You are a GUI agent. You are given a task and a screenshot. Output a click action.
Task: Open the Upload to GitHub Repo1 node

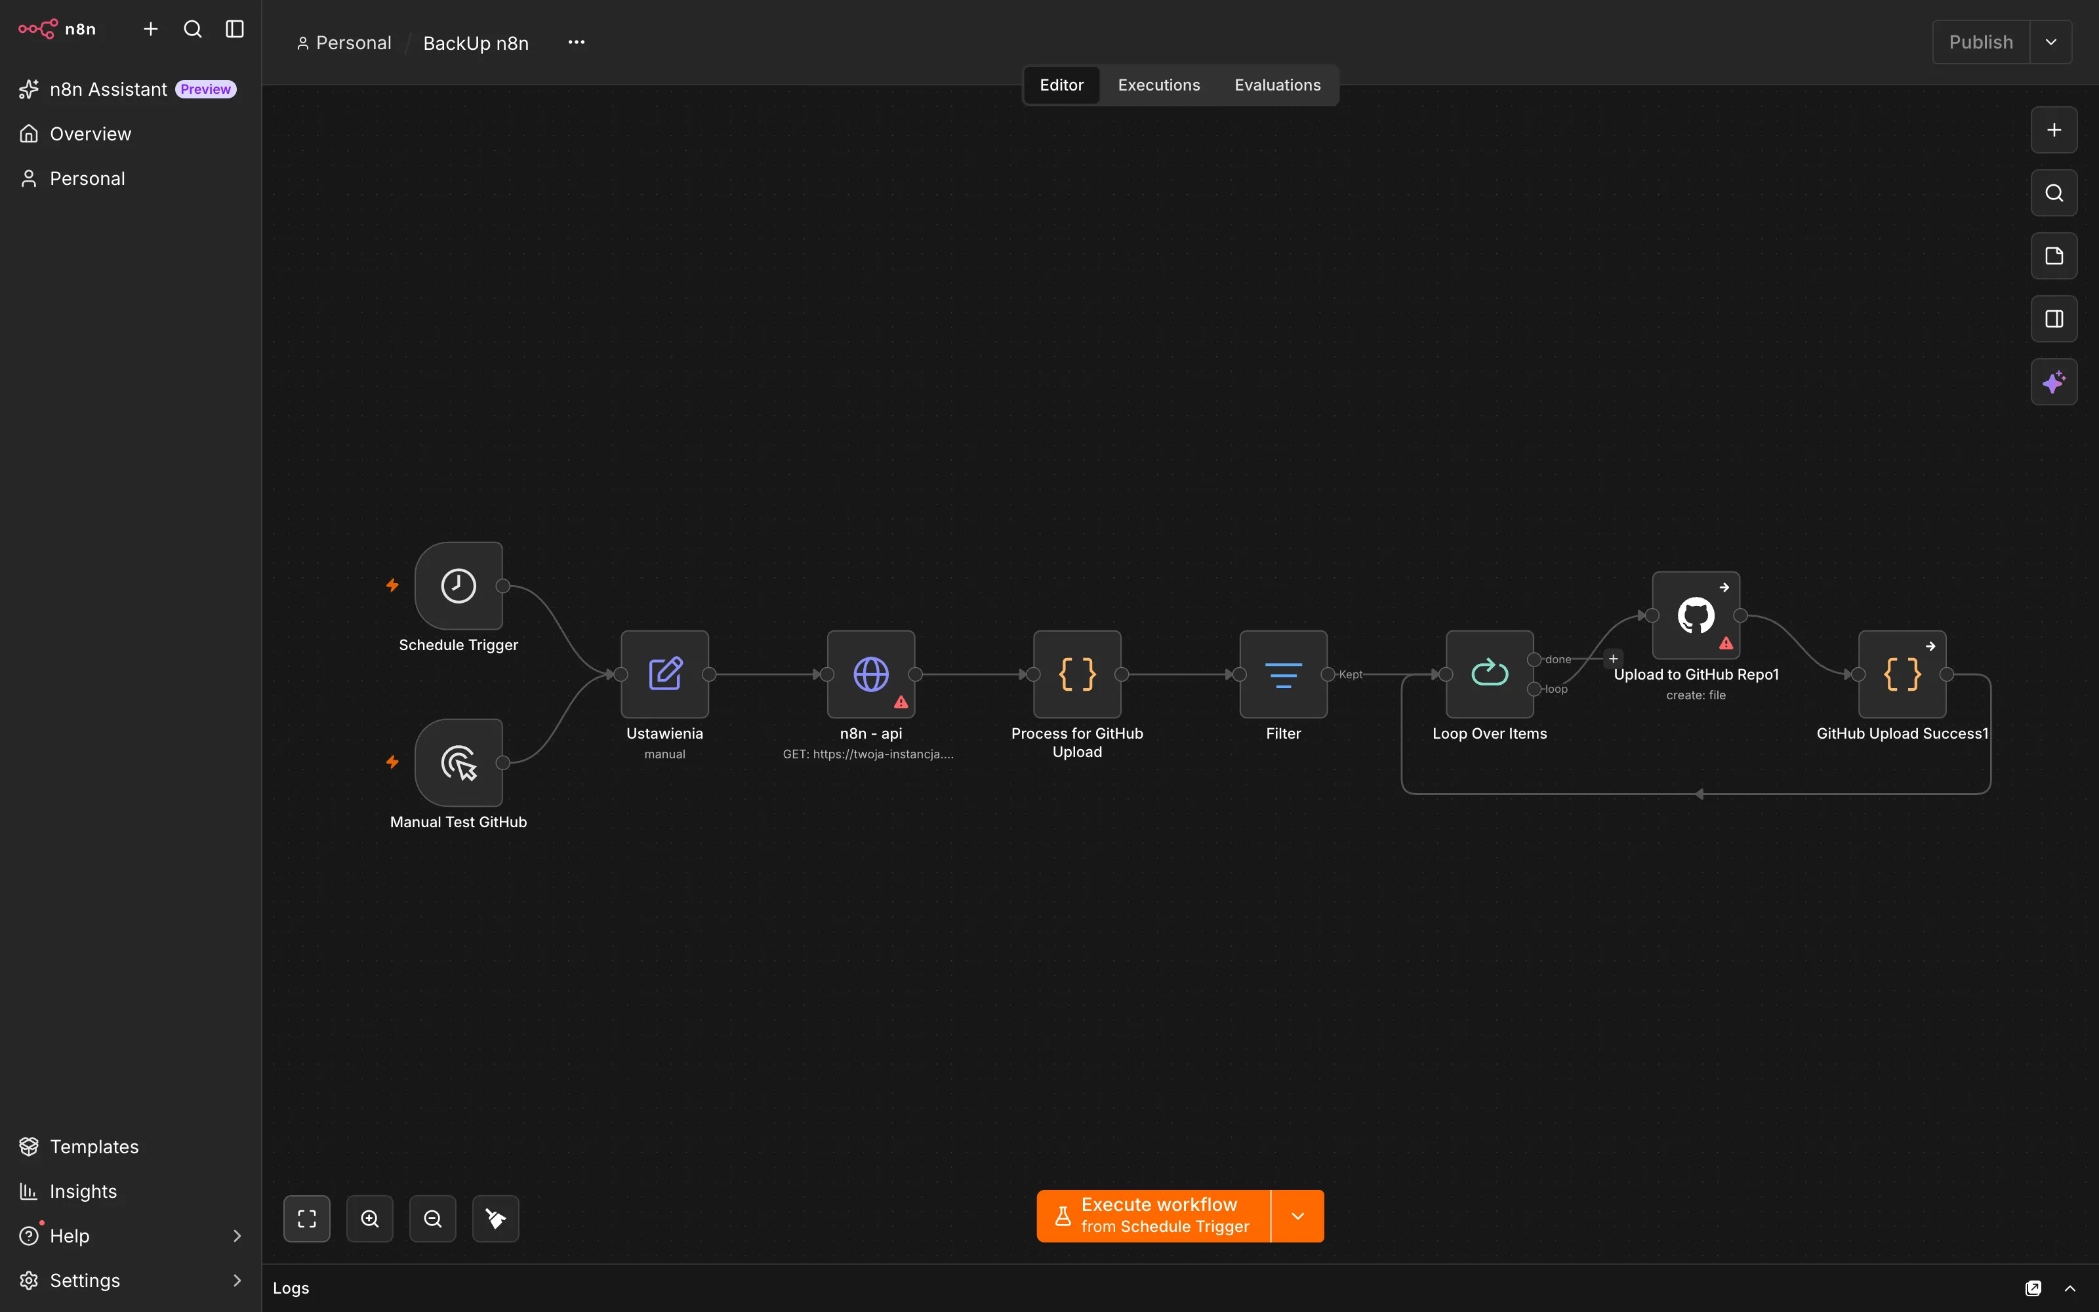click(x=1696, y=615)
